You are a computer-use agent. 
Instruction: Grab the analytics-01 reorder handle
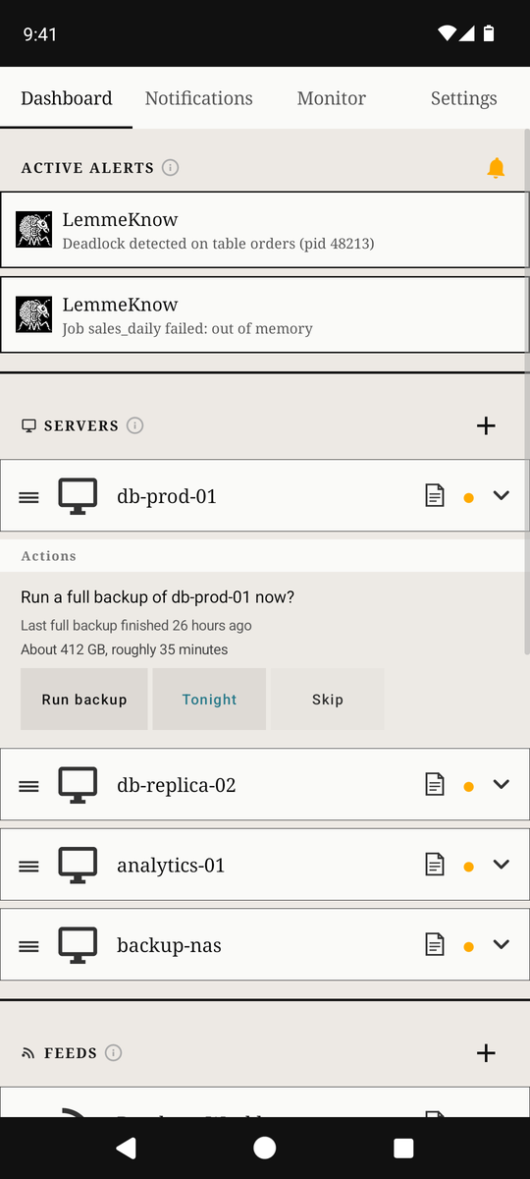coord(29,867)
